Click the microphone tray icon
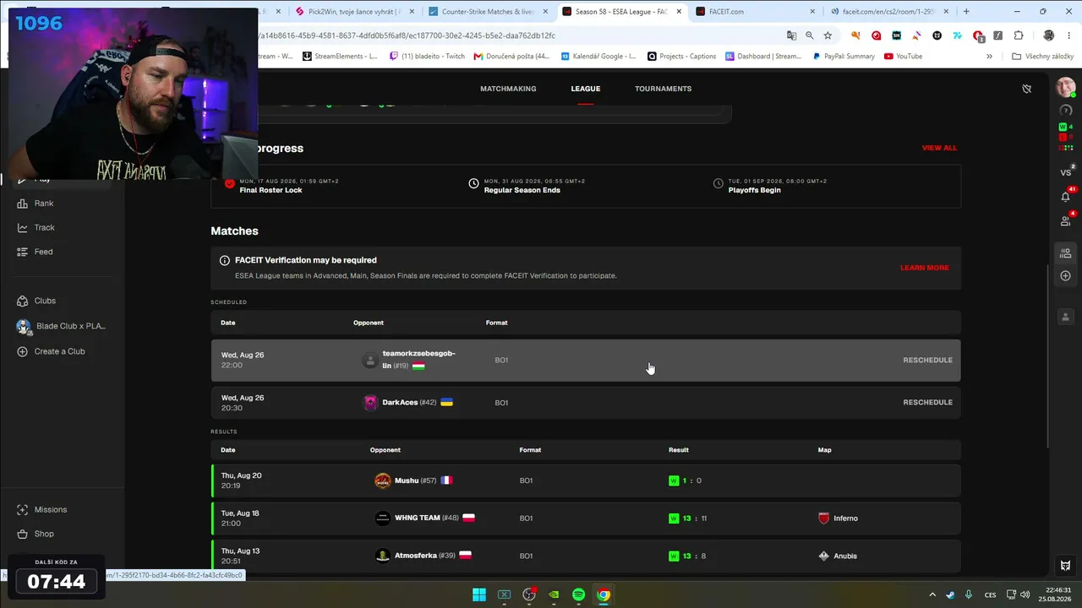The width and height of the screenshot is (1082, 608). 969,594
